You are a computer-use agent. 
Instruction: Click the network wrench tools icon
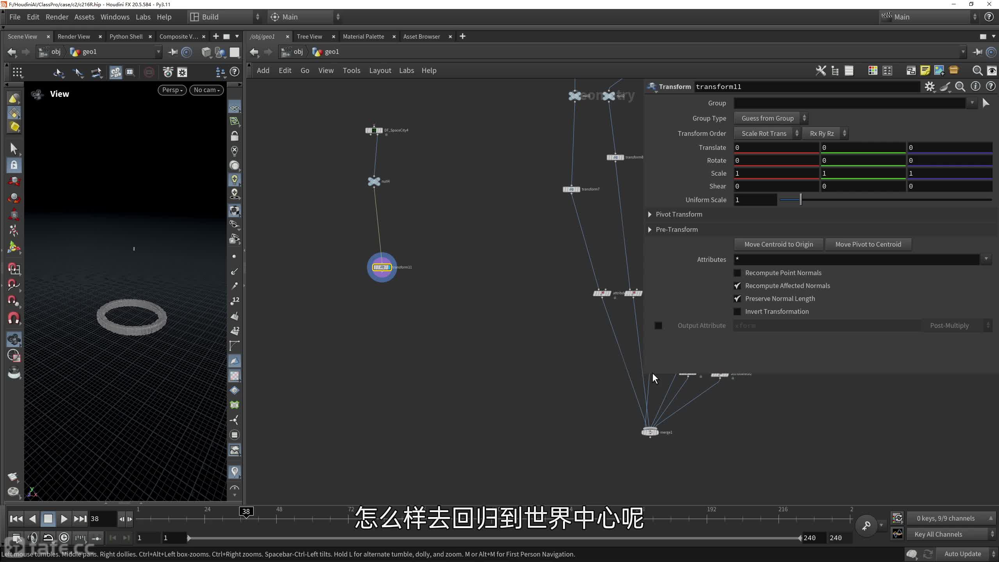[820, 71]
